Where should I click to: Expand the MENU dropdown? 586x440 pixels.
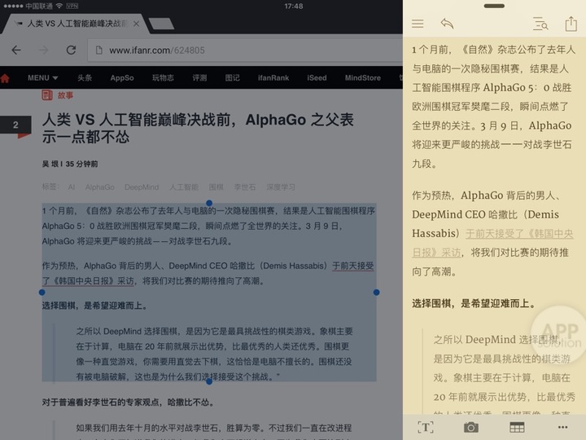[42, 78]
